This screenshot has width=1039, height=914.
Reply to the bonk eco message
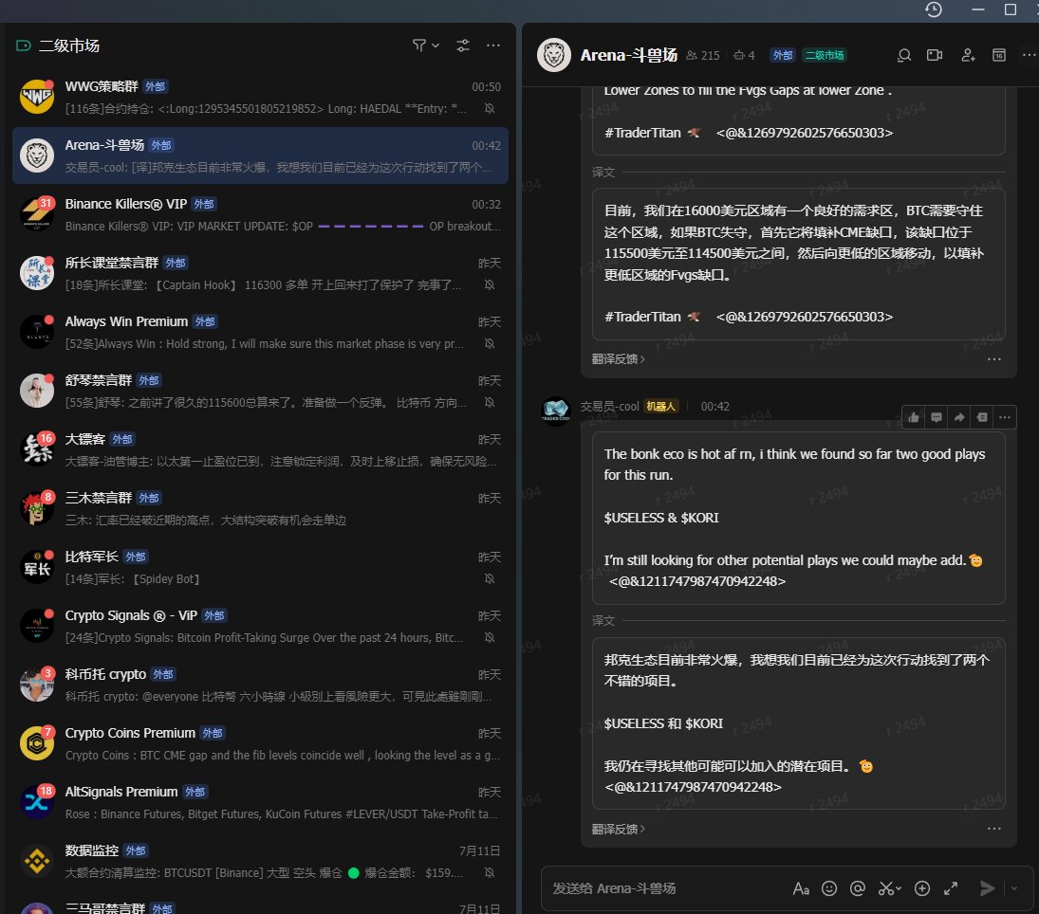click(937, 417)
